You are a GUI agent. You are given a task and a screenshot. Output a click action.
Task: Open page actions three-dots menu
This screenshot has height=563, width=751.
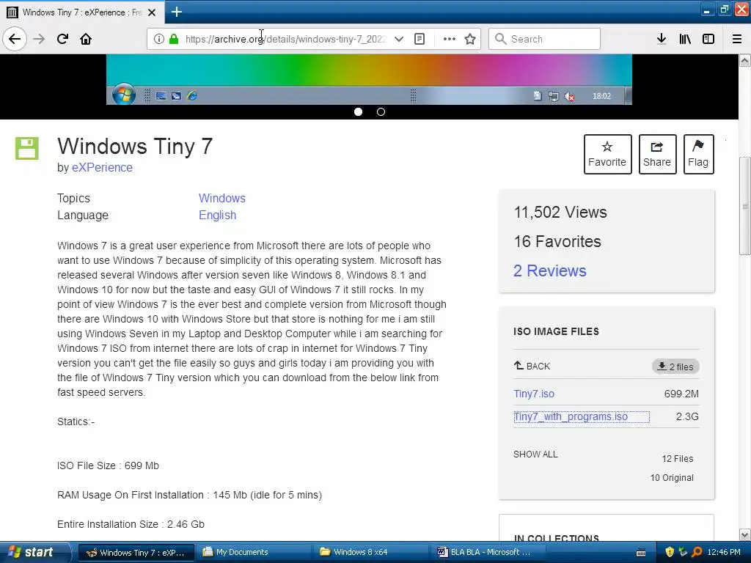[450, 39]
